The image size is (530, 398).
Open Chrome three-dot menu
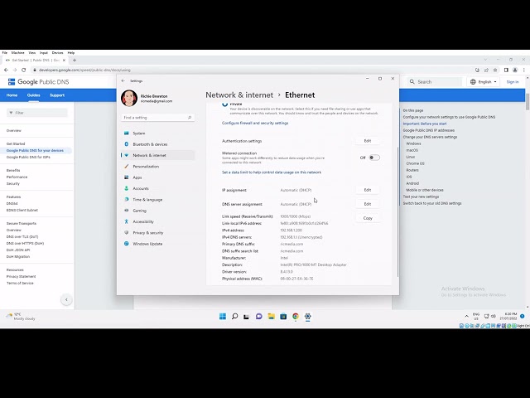tap(523, 70)
